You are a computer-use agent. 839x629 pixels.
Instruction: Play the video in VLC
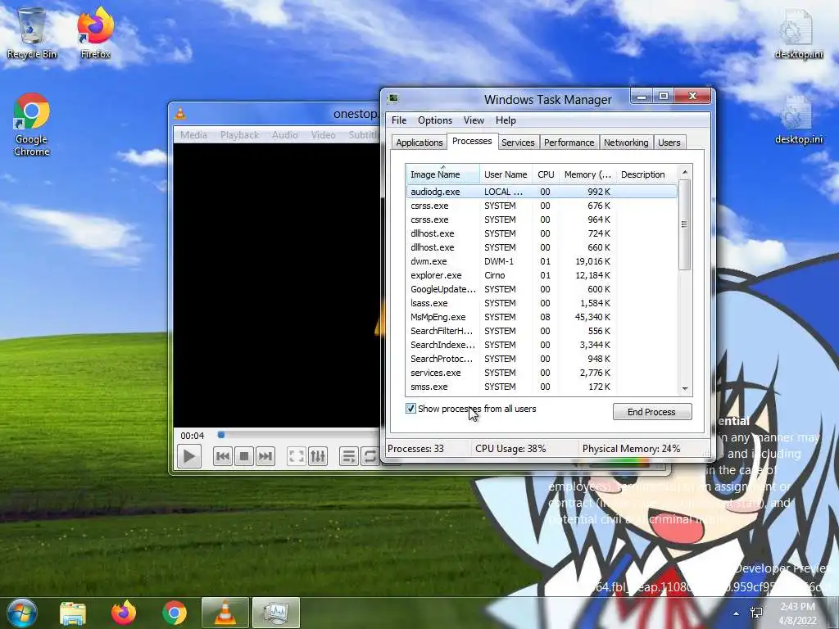point(189,456)
